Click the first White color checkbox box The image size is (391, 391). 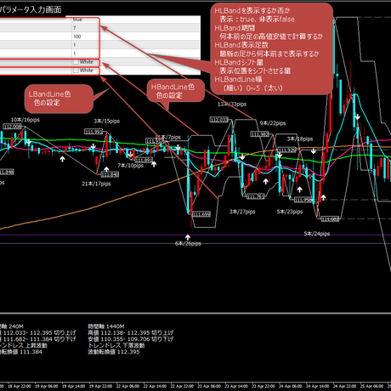(76, 62)
